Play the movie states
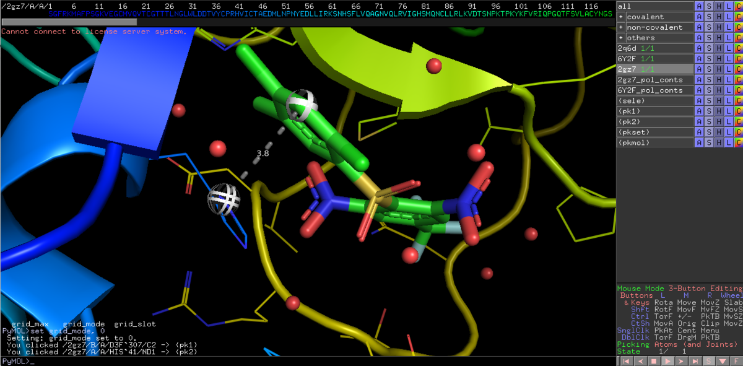This screenshot has width=743, height=366. tap(667, 360)
